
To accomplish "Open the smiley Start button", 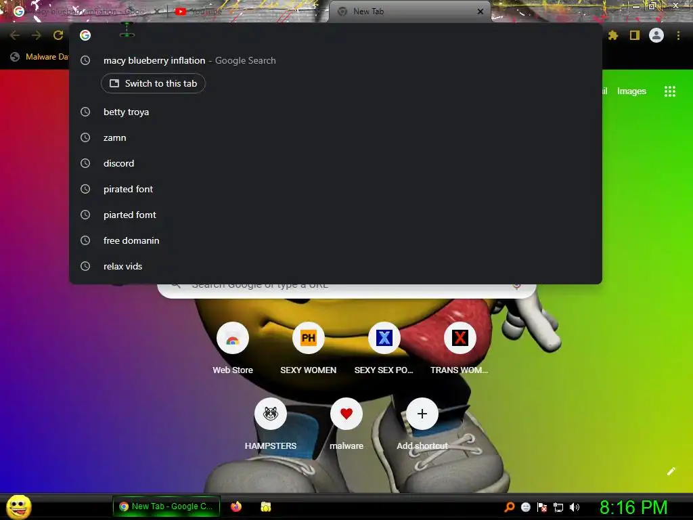I will coord(18,506).
